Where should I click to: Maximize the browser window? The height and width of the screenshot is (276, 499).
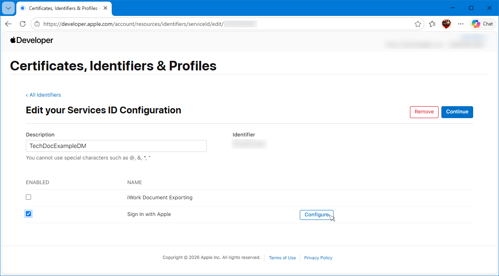471,8
